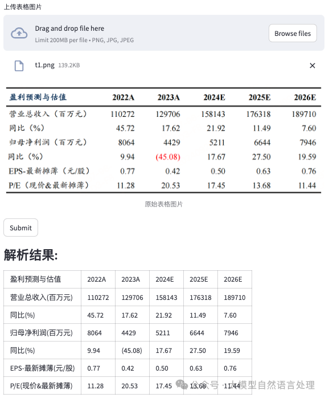The width and height of the screenshot is (325, 398).
Task: Click the 营业总收入(百万元) row label in results
Action: (42, 297)
